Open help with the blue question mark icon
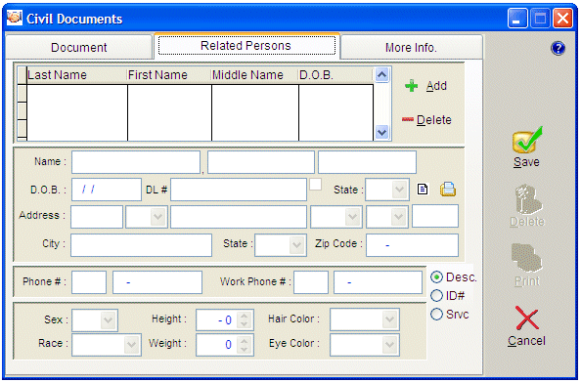 click(558, 48)
